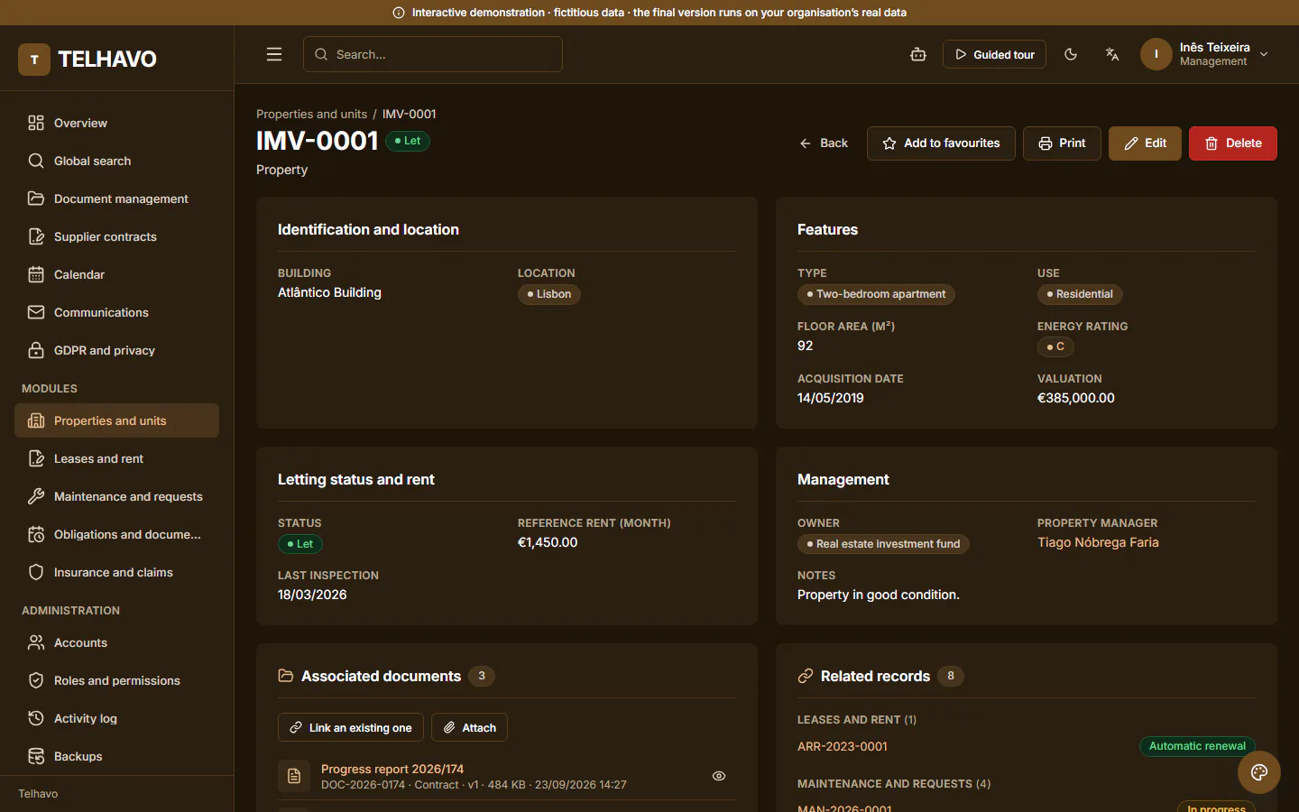Open Accounts administration
The image size is (1299, 812).
pyautogui.click(x=117, y=642)
